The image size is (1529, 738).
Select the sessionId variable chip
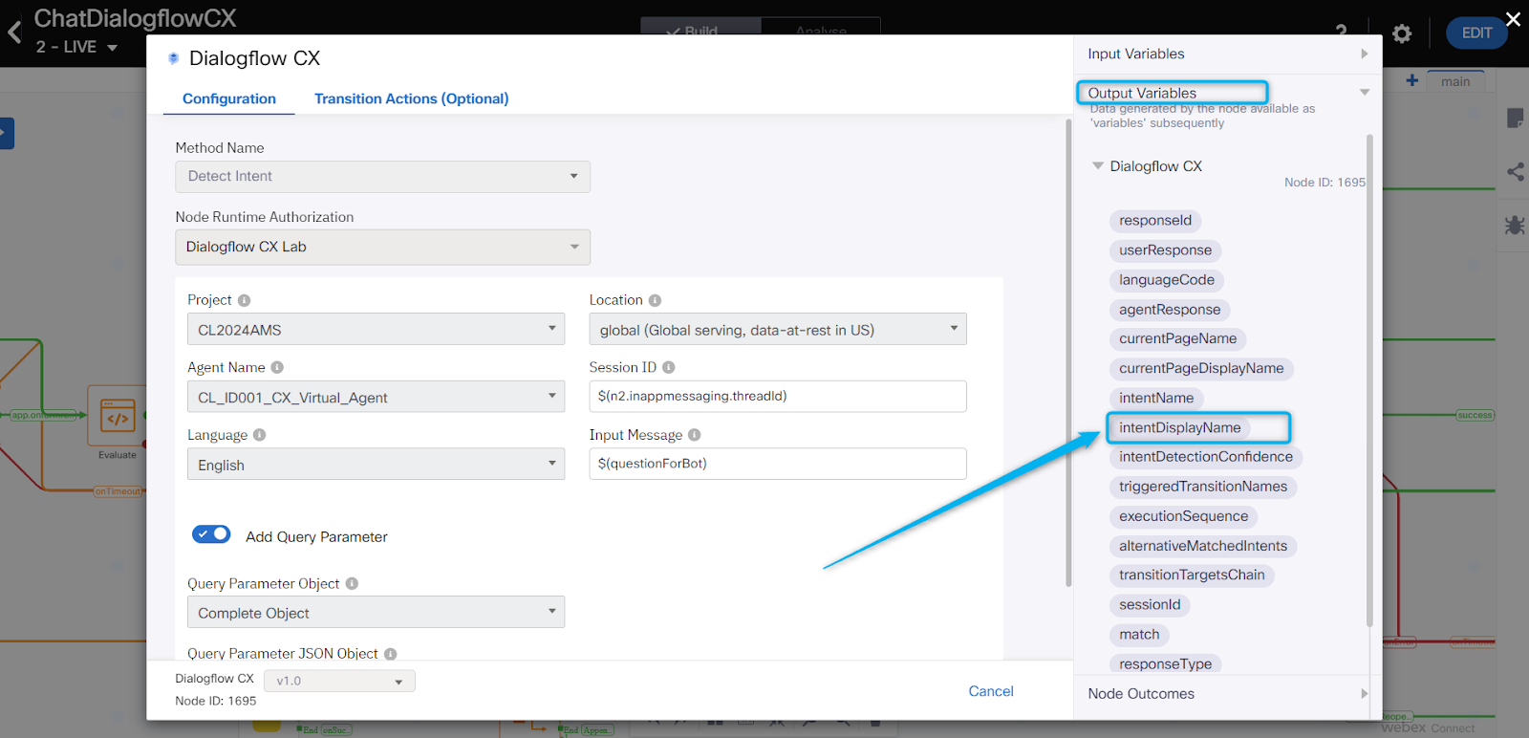coord(1150,605)
